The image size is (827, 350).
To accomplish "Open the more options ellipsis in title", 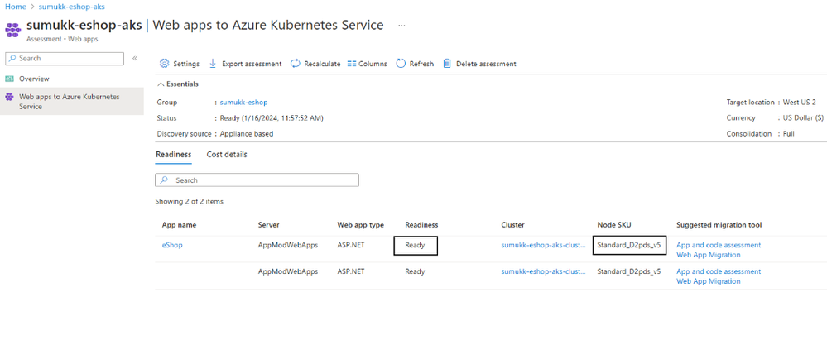I will pos(401,26).
